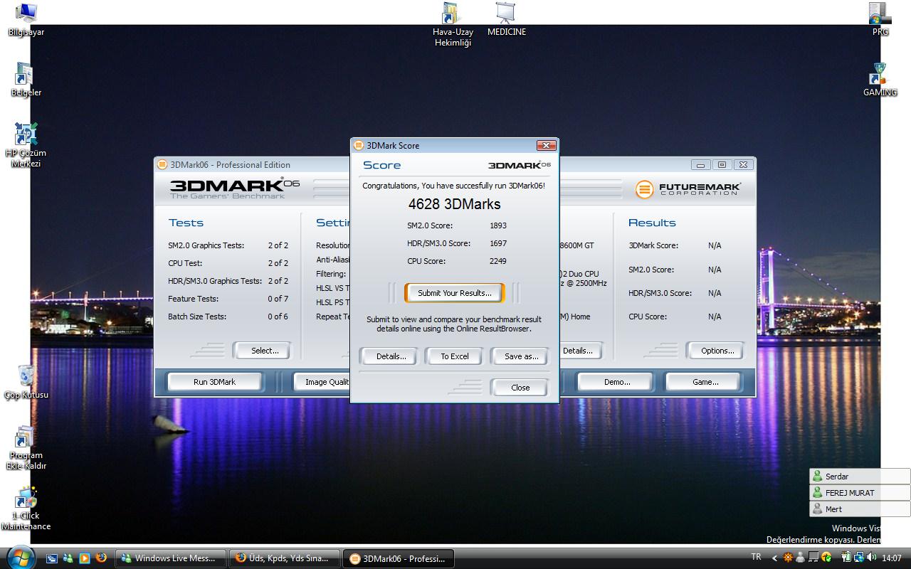
Task: Click the Messenger tray person icon
Action: point(801,558)
